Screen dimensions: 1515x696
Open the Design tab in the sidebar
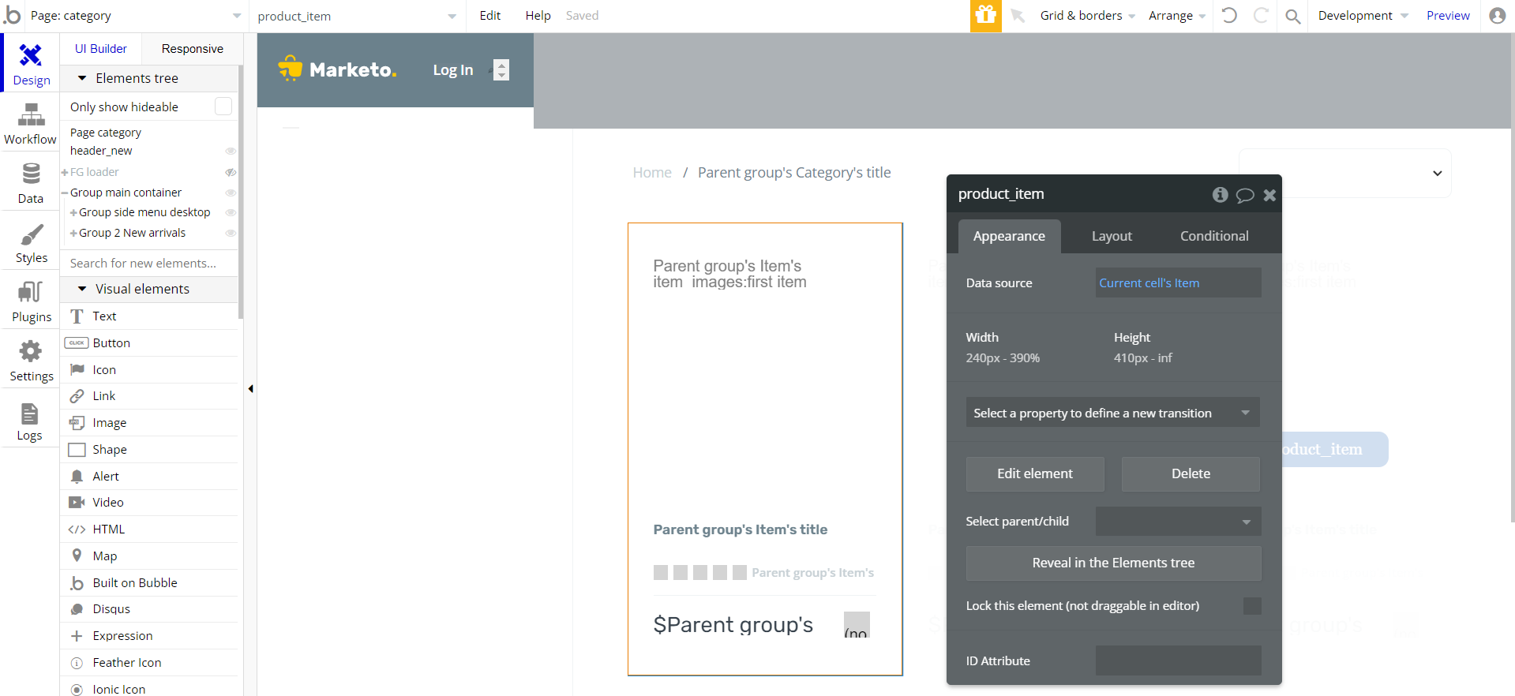(x=31, y=63)
